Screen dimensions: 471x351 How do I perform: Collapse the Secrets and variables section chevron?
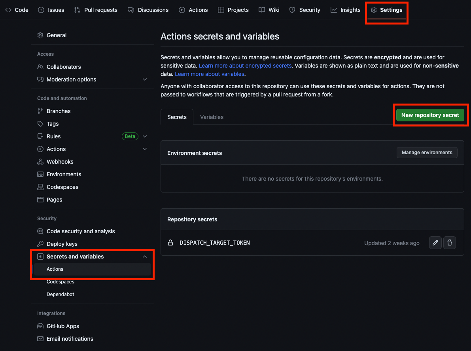click(145, 257)
